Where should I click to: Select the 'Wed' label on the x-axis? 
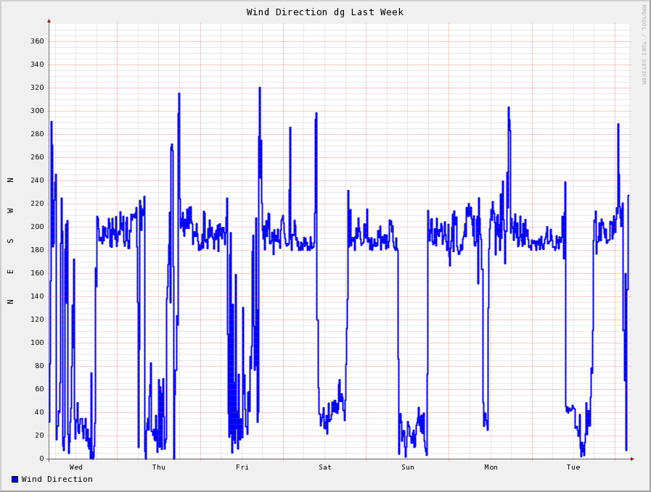[x=76, y=467]
